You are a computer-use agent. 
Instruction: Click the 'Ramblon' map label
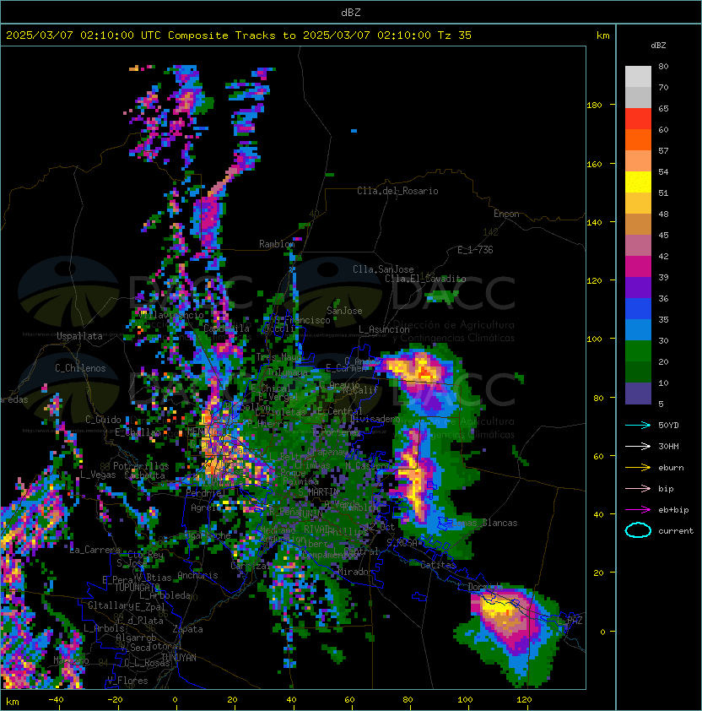coord(277,244)
